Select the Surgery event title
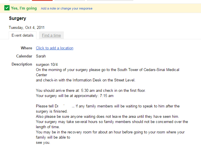This screenshot has width=201, height=149. tap(18, 18)
